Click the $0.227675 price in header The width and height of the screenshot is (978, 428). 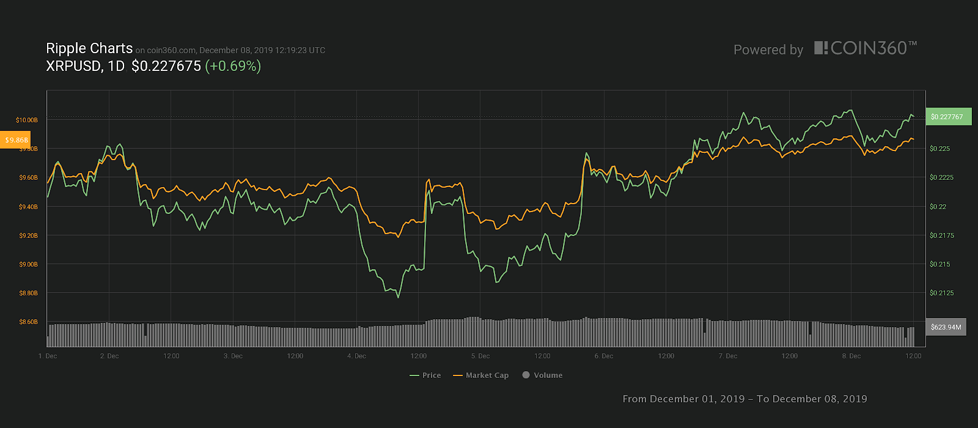pos(166,66)
